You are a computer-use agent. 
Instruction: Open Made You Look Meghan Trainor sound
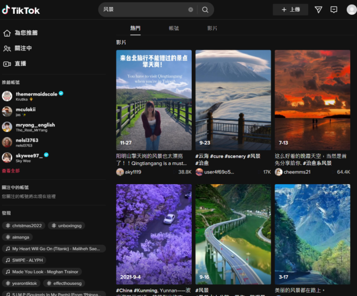click(42, 272)
